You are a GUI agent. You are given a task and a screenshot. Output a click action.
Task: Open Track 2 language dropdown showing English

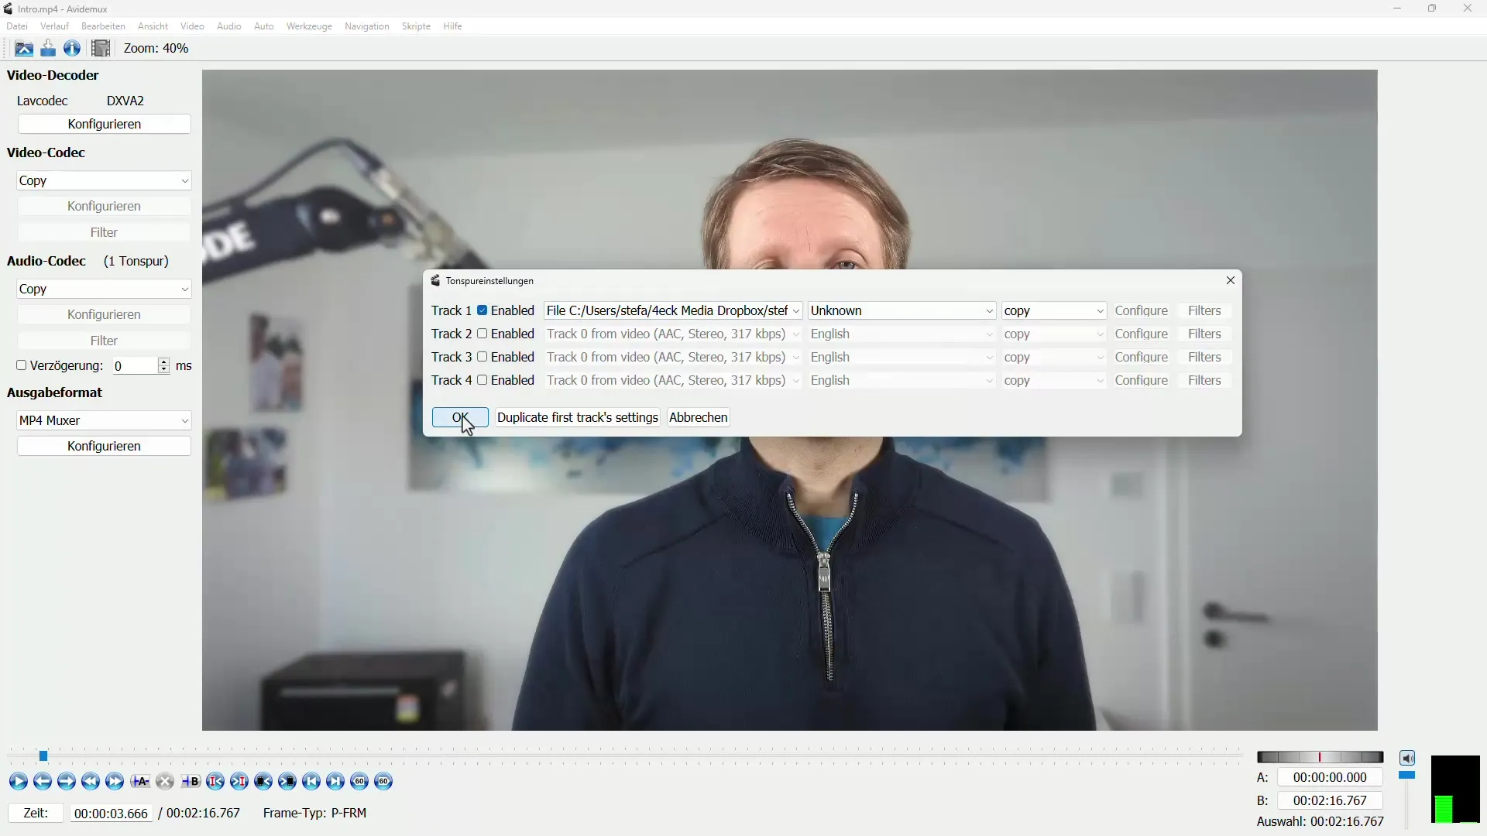(901, 334)
